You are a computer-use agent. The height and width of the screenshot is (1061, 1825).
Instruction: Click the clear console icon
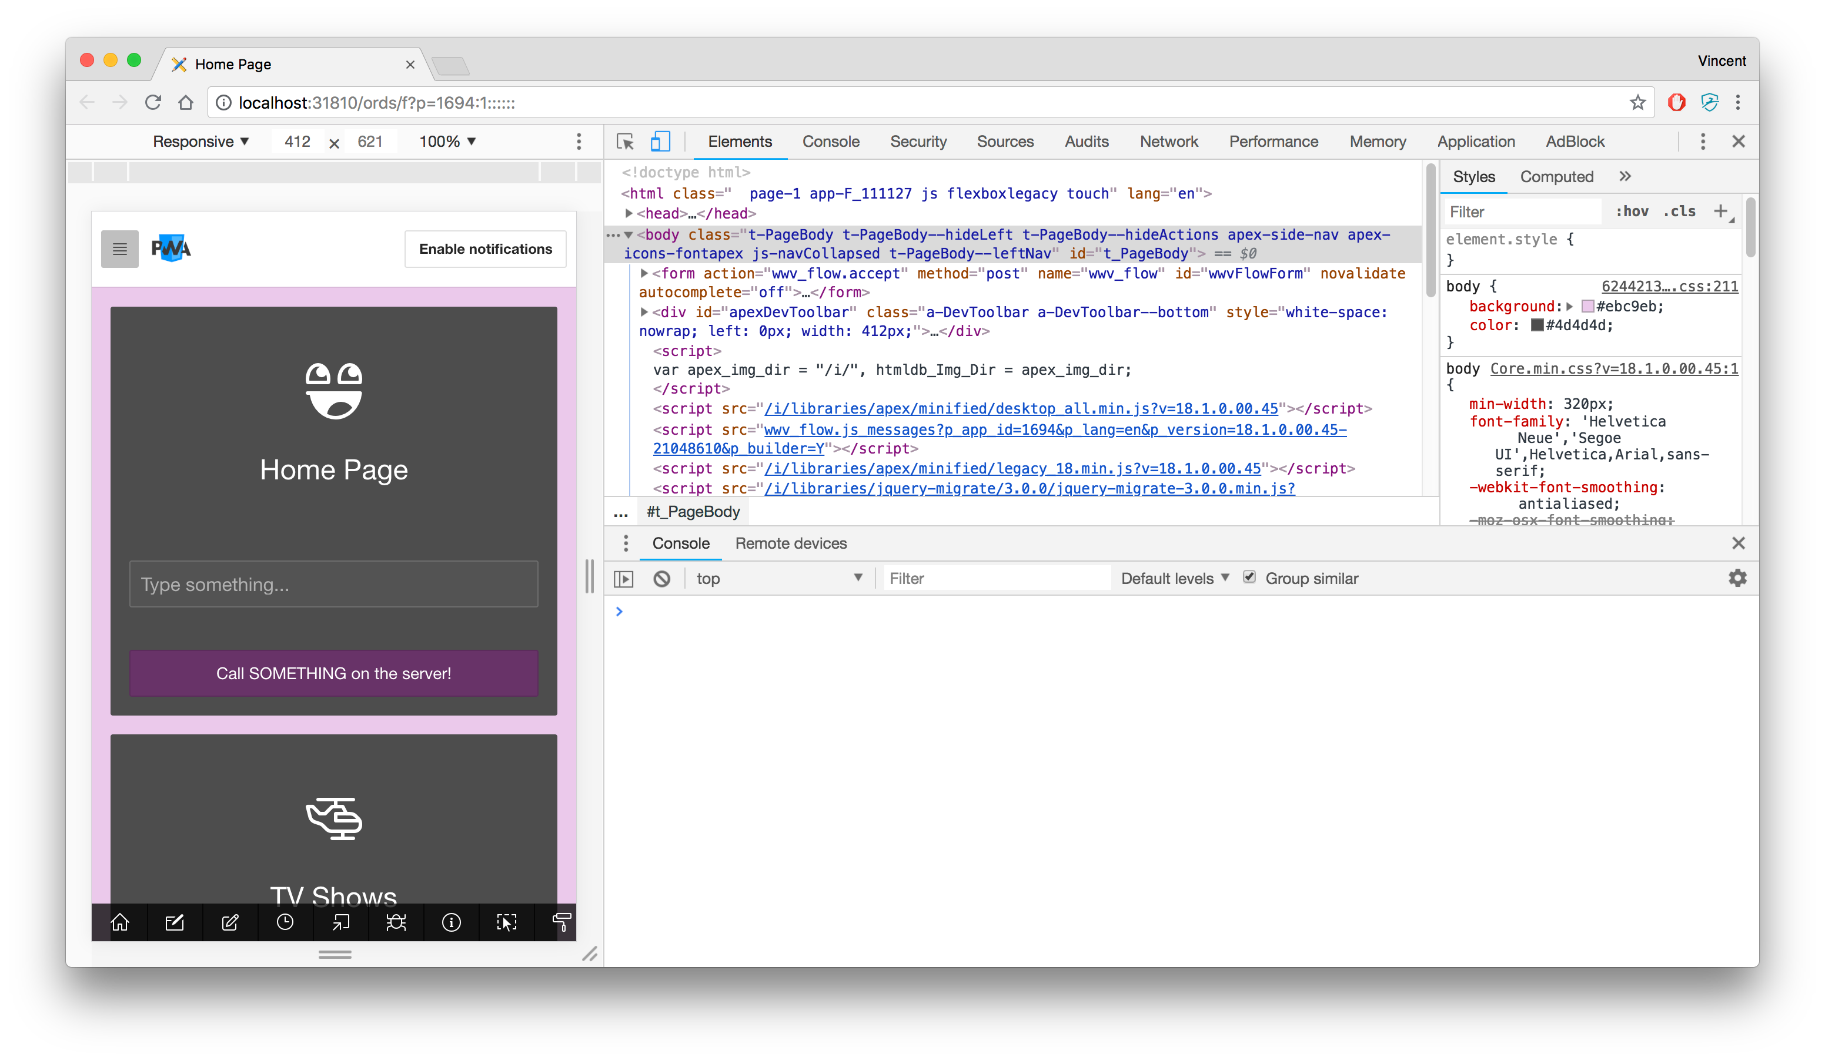point(661,578)
